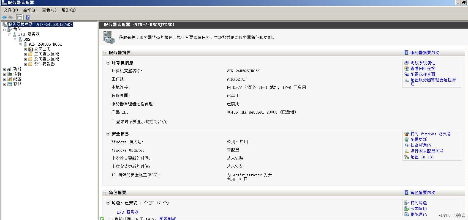Expand the 诊断 tree node

tap(4, 74)
